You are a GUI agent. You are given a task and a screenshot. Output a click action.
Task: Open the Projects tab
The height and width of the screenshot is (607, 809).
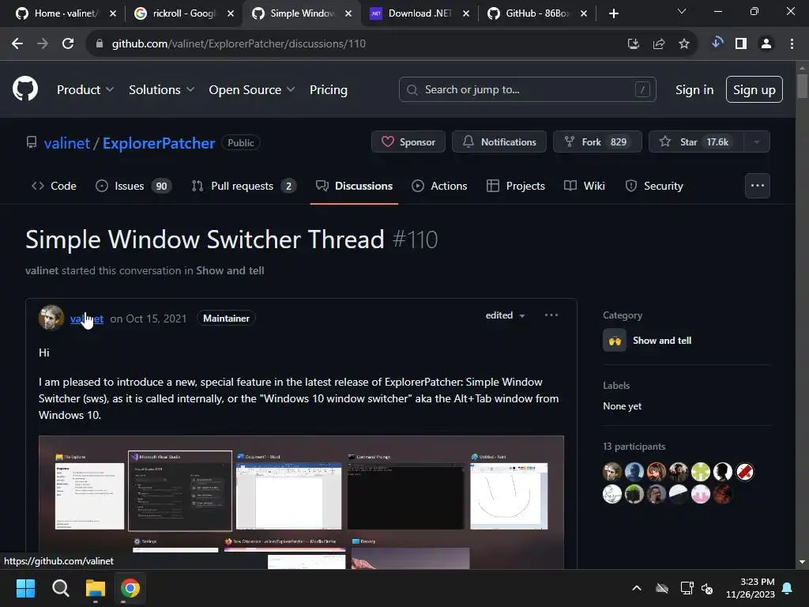pos(515,186)
